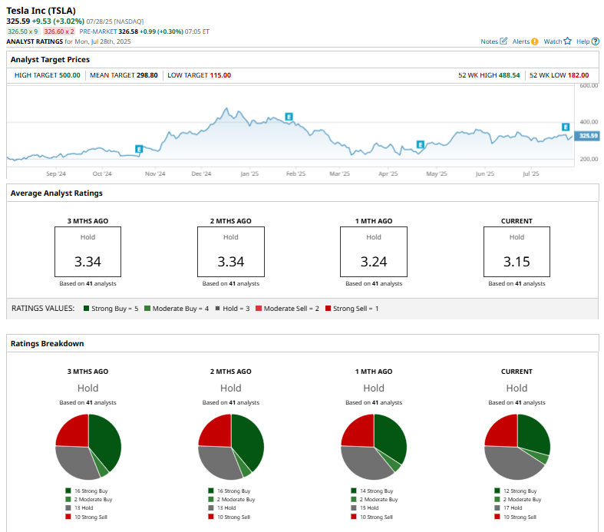Click the 52 WK LOW 182.00 value
This screenshot has height=532, width=604.
[x=578, y=75]
